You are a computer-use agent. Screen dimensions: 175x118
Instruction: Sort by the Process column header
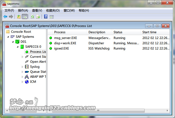click(70, 32)
